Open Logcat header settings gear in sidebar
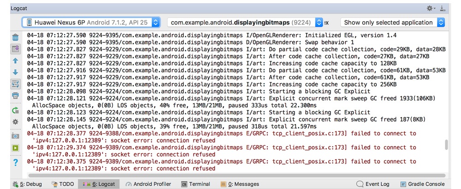 [x=15, y=122]
